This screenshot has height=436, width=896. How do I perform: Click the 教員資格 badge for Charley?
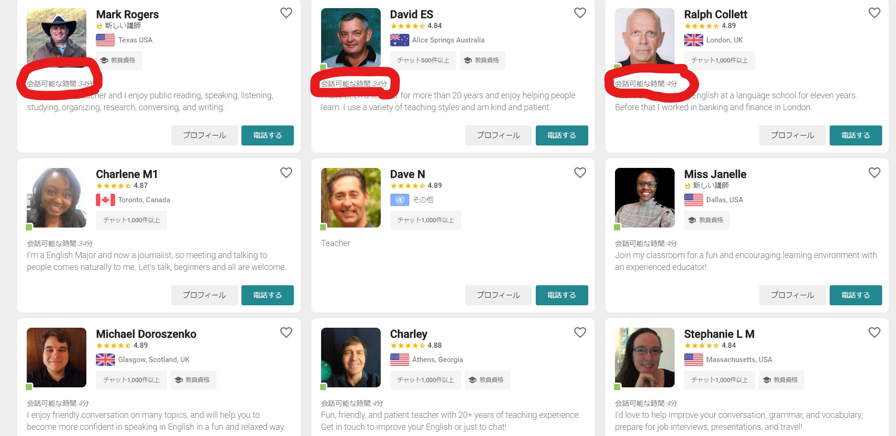487,380
